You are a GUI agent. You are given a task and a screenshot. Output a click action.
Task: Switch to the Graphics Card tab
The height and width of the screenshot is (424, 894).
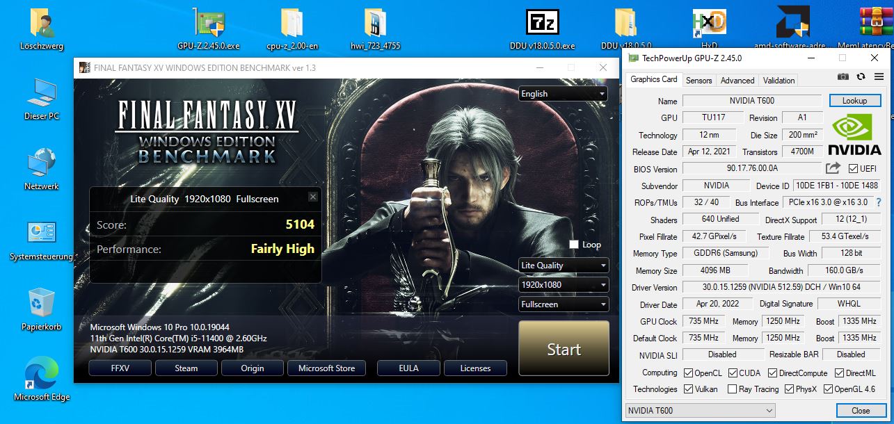(x=653, y=79)
